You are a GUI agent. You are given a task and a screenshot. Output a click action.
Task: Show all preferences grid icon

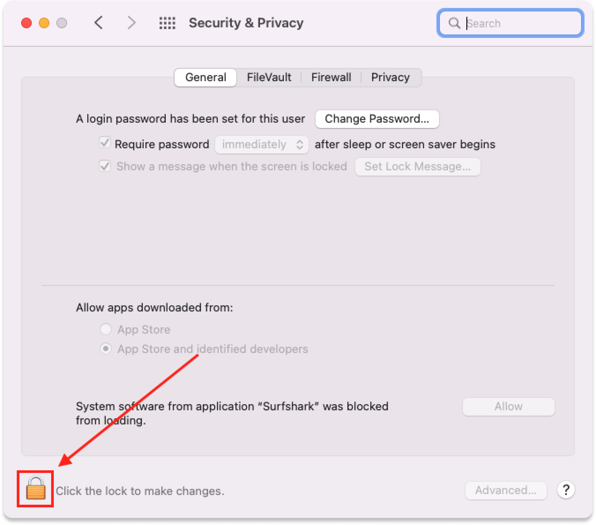(x=167, y=23)
